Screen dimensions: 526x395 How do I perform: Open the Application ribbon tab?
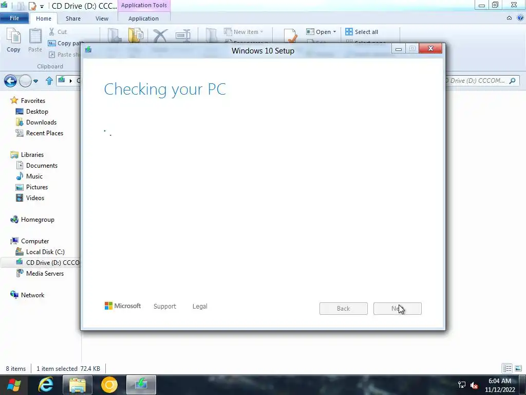(x=144, y=19)
